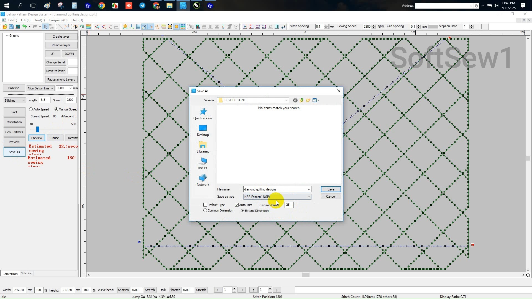Image resolution: width=532 pixels, height=299 pixels.
Task: Open the Stitches type dropdown
Action: tap(15, 100)
